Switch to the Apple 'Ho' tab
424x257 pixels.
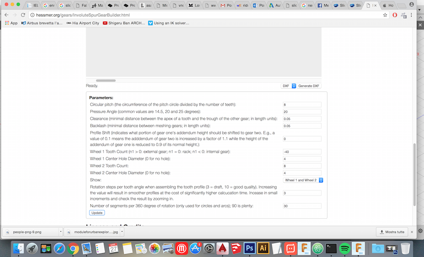click(x=388, y=6)
